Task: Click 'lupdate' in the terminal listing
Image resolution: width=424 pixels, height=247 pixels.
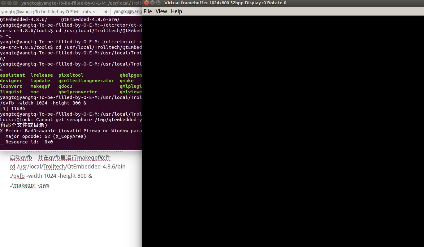Action: coord(40,81)
